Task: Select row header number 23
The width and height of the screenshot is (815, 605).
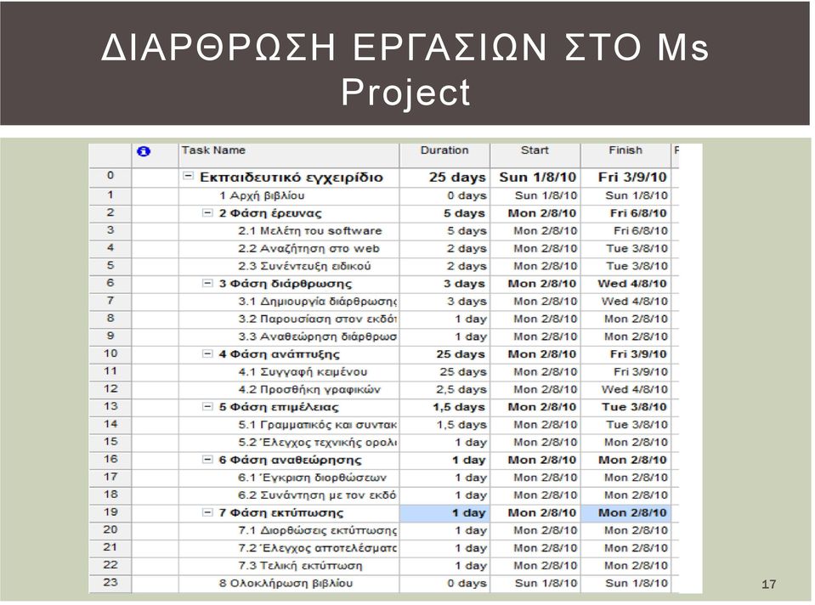Action: (x=110, y=583)
